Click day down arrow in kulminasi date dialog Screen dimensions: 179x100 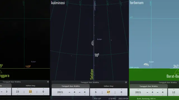pos(85,95)
